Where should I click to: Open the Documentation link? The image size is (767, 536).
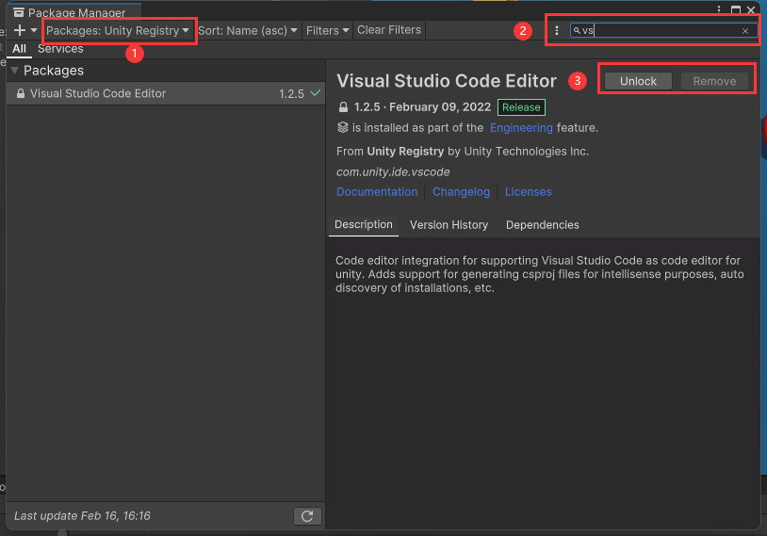[377, 192]
